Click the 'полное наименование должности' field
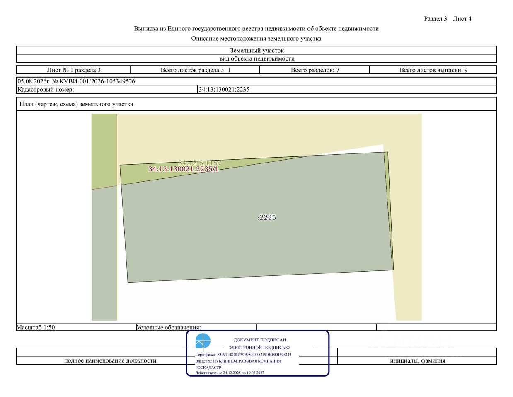513x397 pixels. pos(110,360)
